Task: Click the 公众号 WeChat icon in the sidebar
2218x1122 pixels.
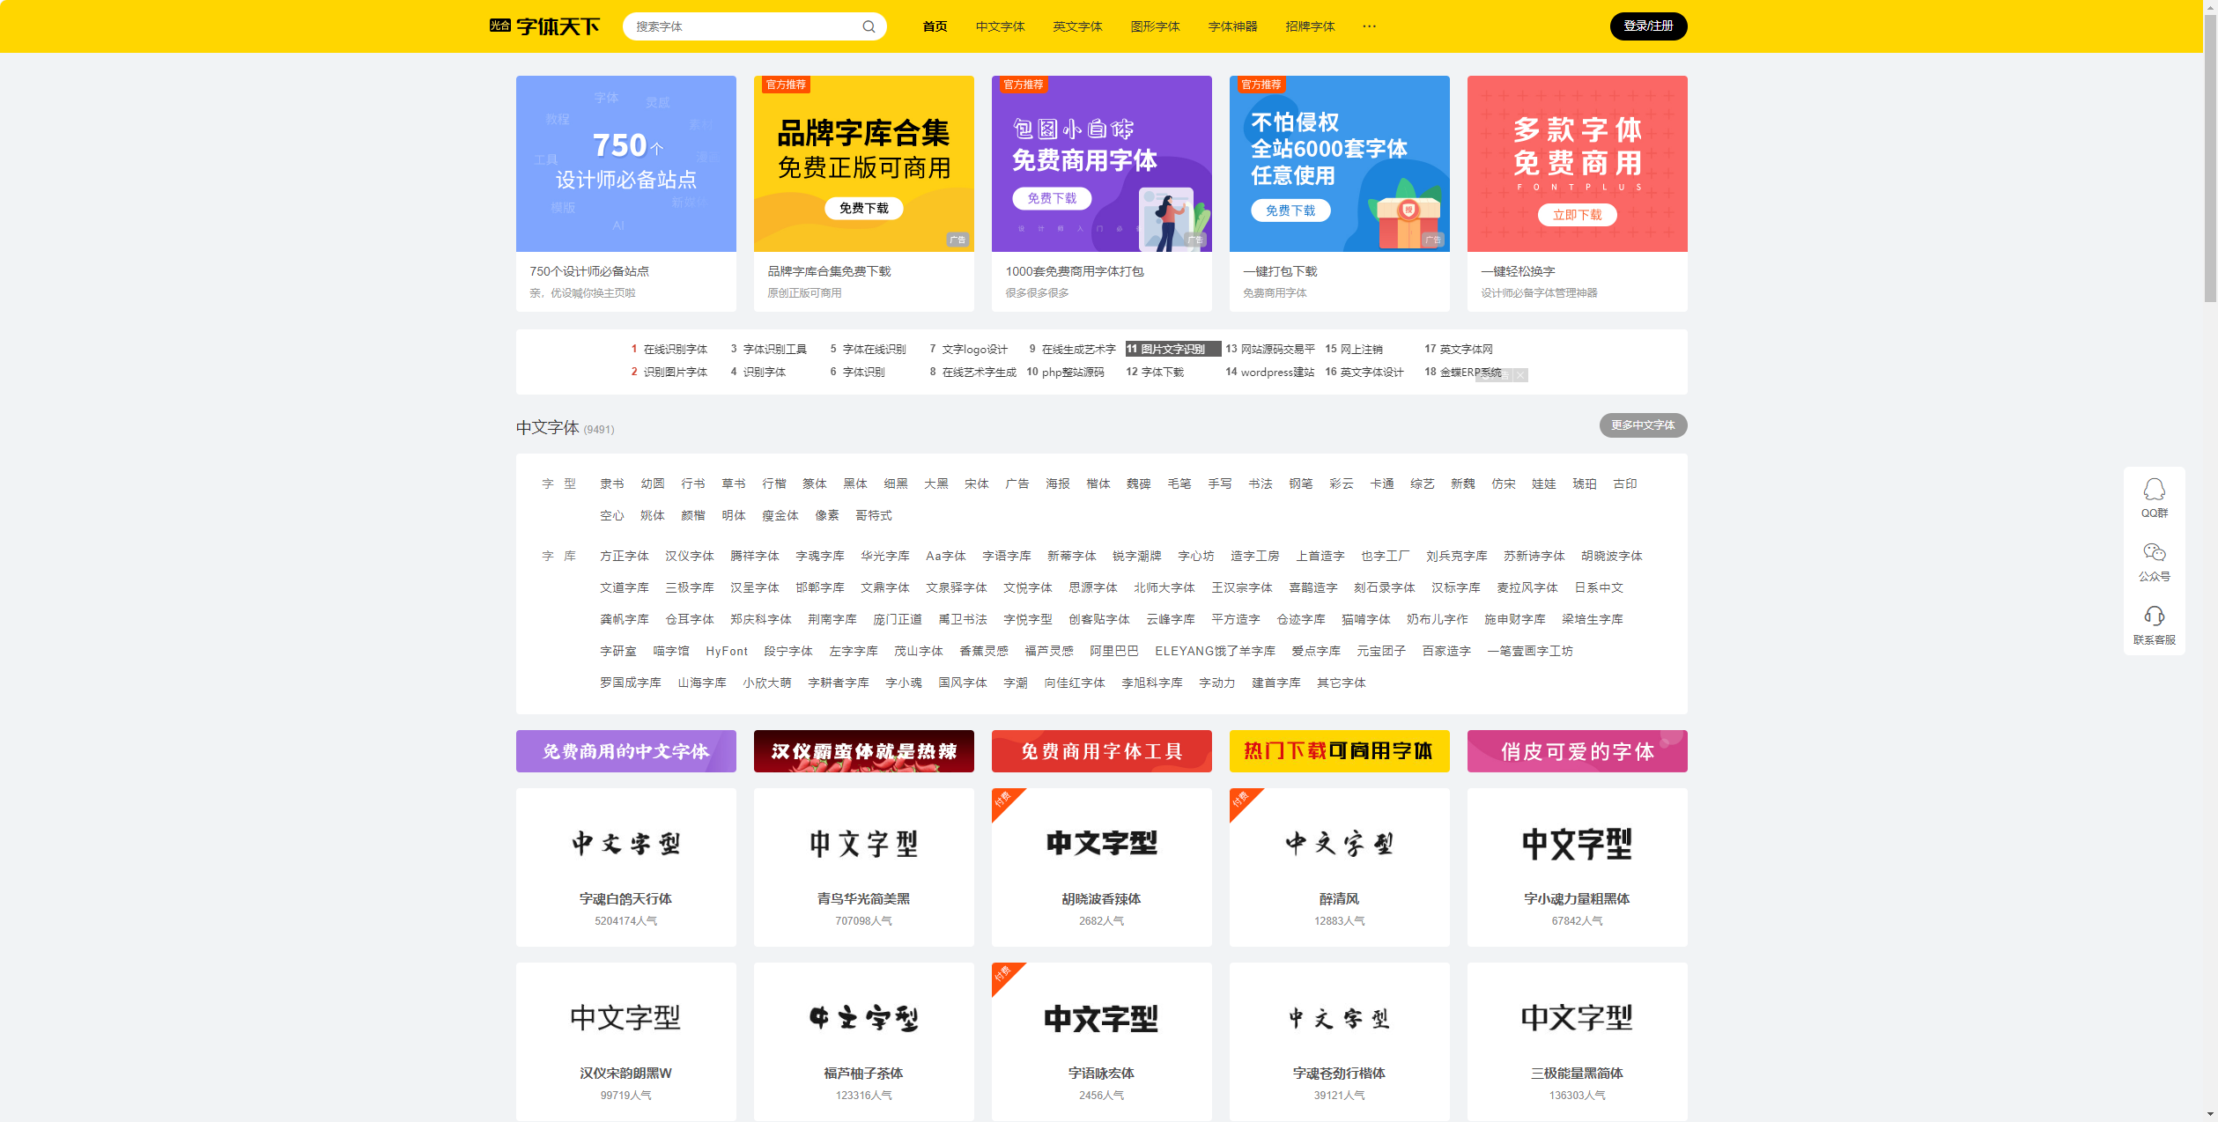Action: tap(2155, 561)
